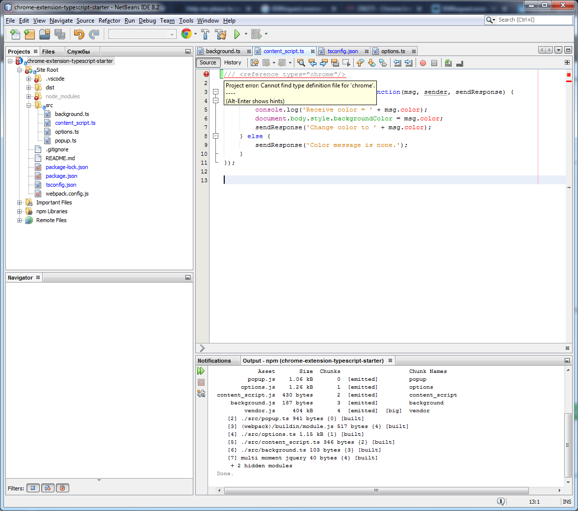This screenshot has width=578, height=511.
Task: Start macro recording with red circle
Action: point(423,63)
